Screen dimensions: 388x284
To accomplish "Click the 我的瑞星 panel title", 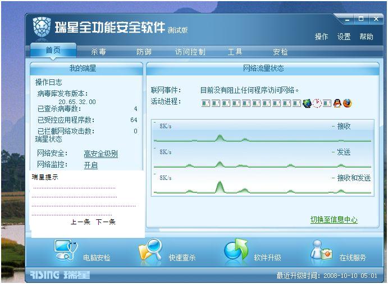I will point(83,68).
